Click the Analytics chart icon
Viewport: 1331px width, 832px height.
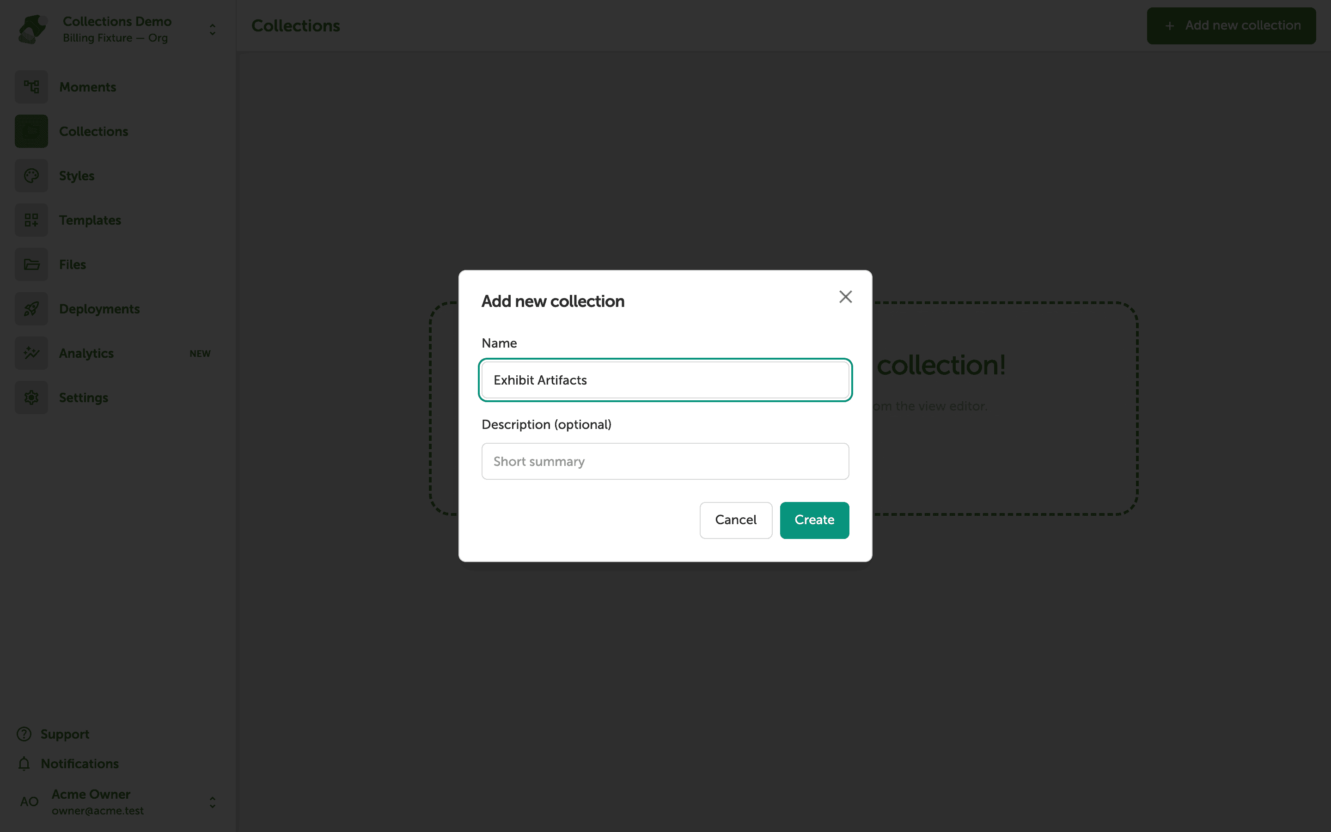(x=31, y=353)
